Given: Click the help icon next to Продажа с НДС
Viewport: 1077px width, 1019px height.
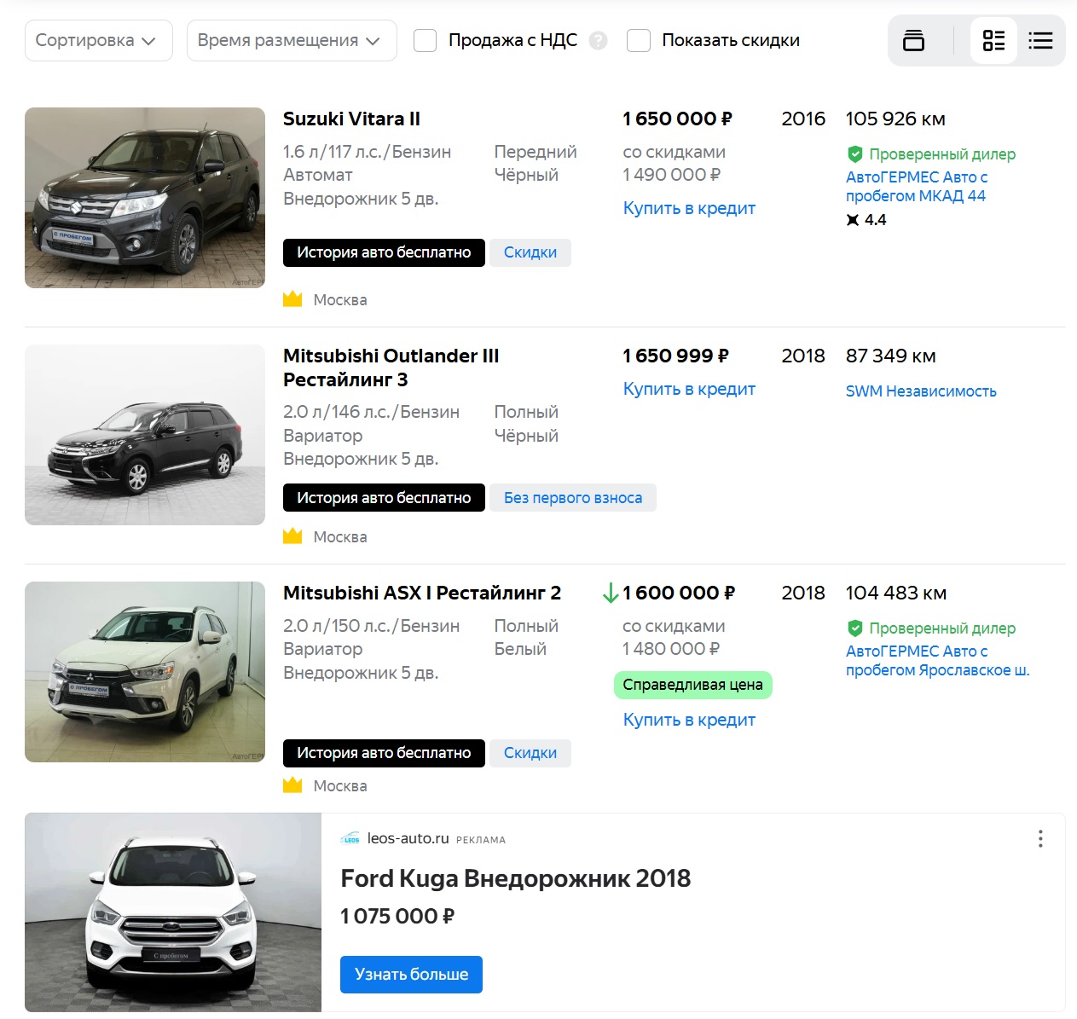Looking at the screenshot, I should point(599,40).
